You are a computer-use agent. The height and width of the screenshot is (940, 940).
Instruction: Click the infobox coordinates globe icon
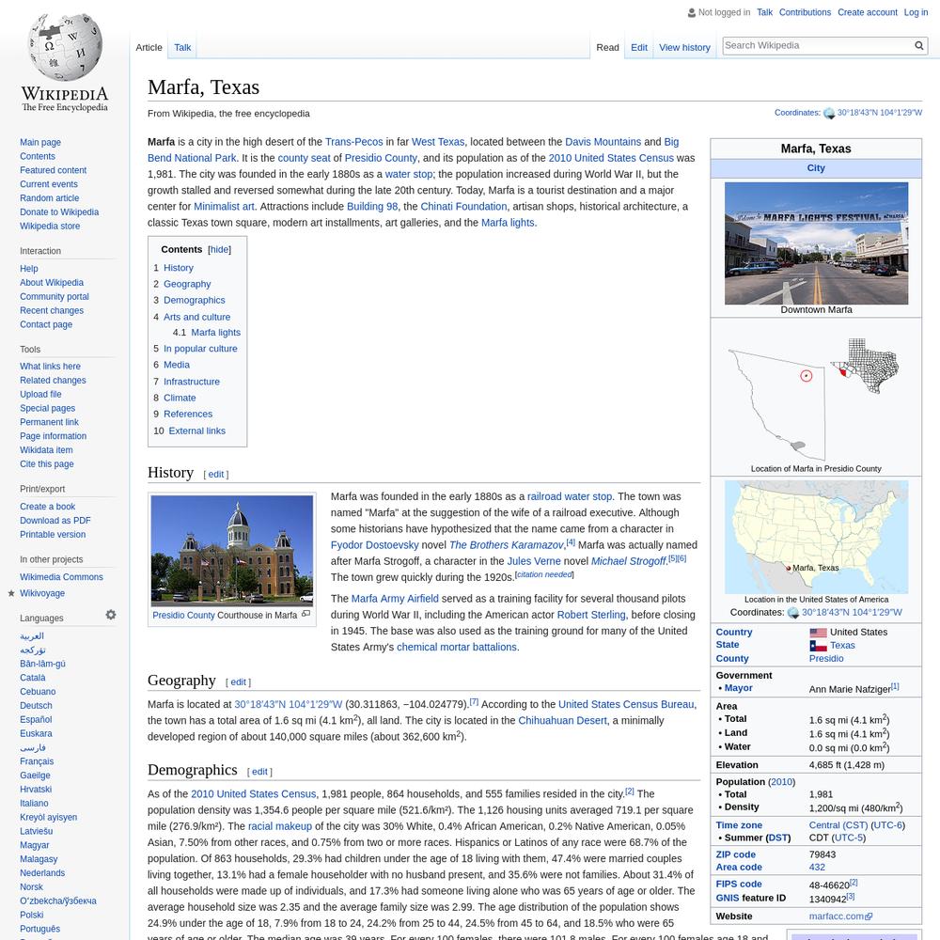793,613
